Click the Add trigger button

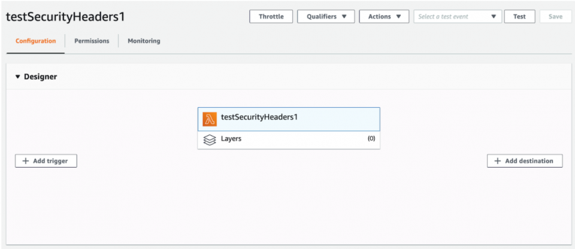pos(46,161)
